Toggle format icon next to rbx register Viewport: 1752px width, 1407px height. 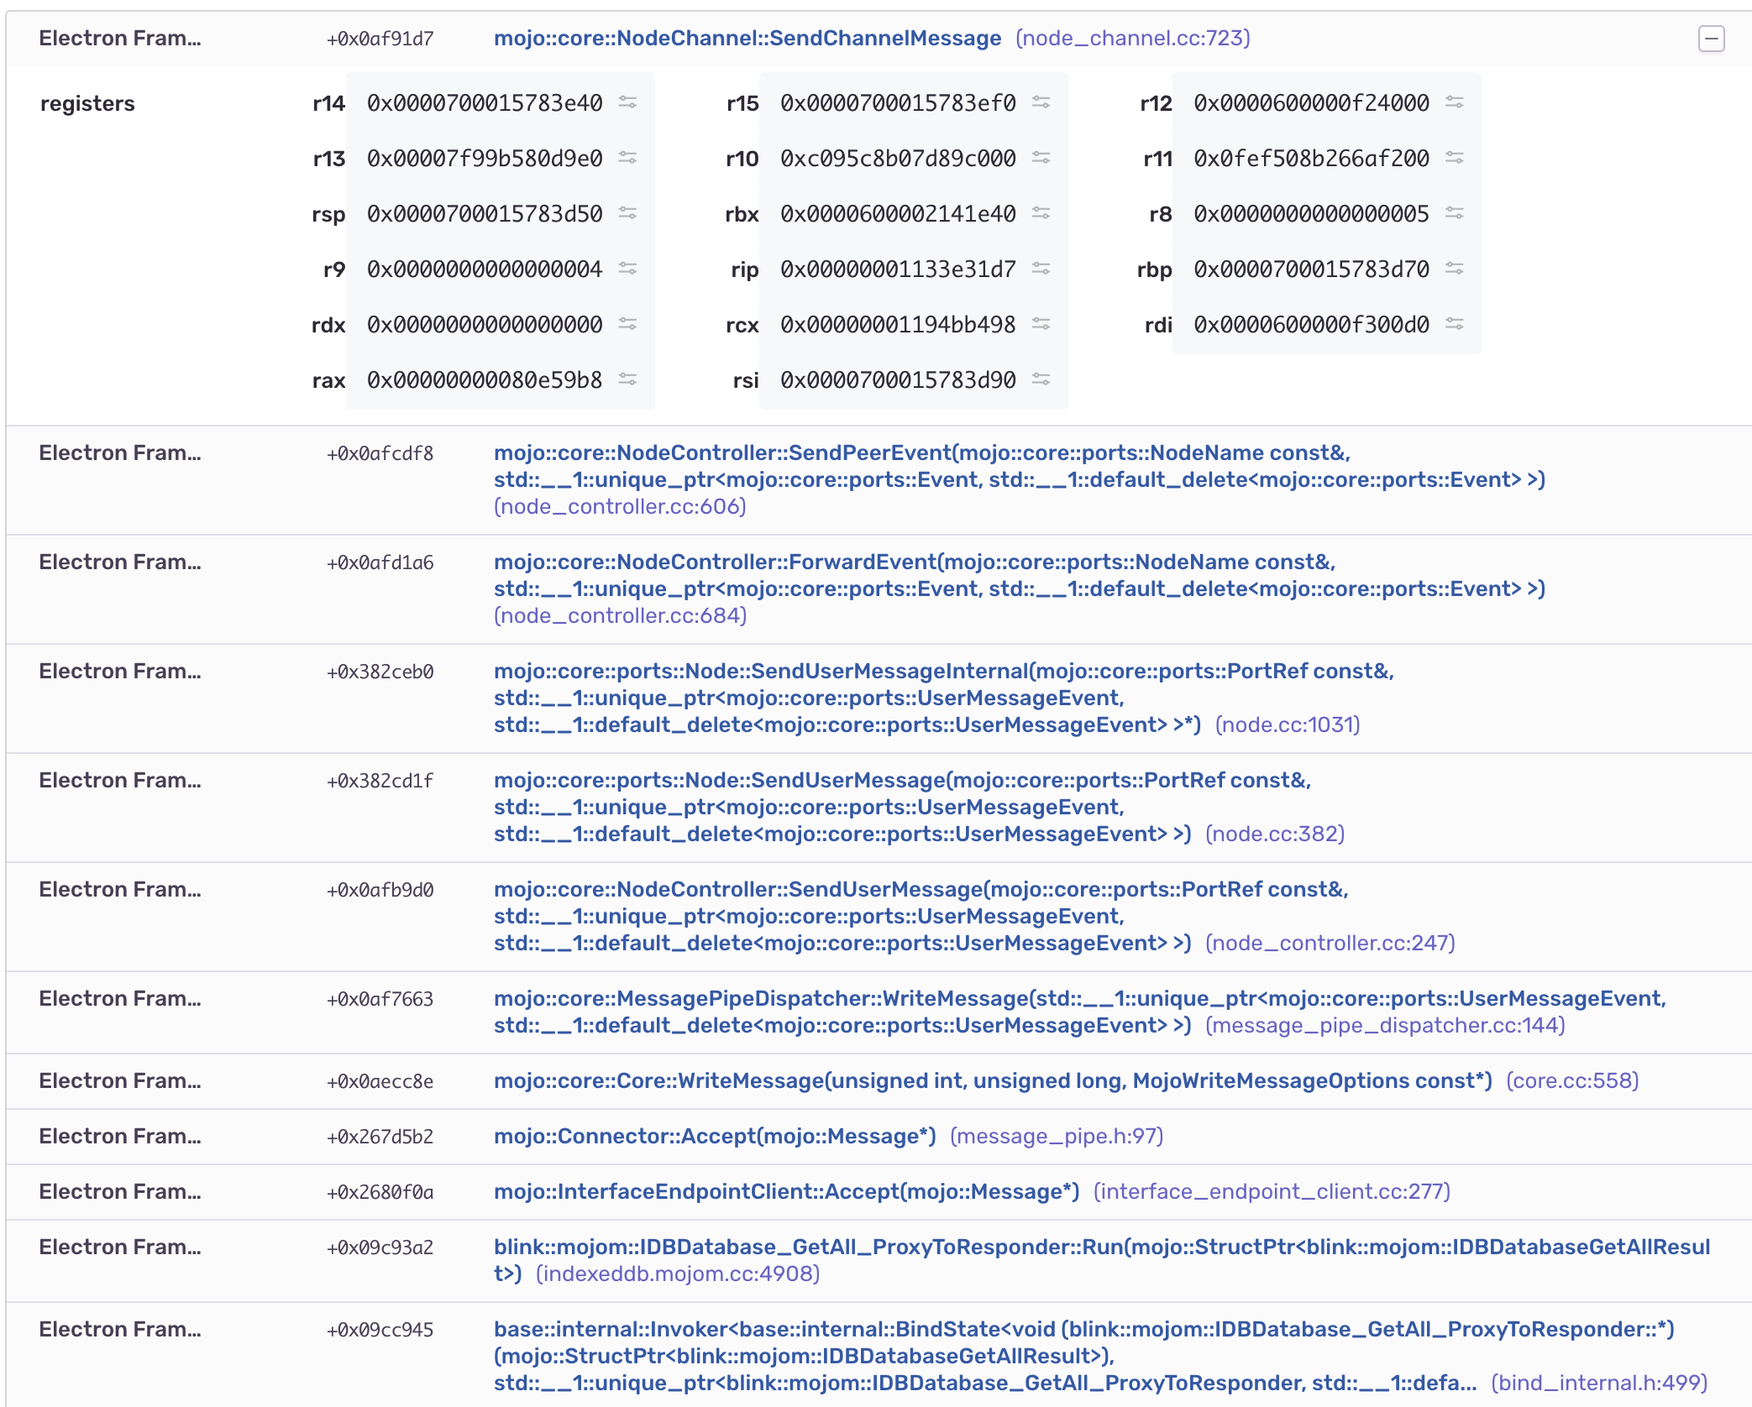tap(1041, 213)
